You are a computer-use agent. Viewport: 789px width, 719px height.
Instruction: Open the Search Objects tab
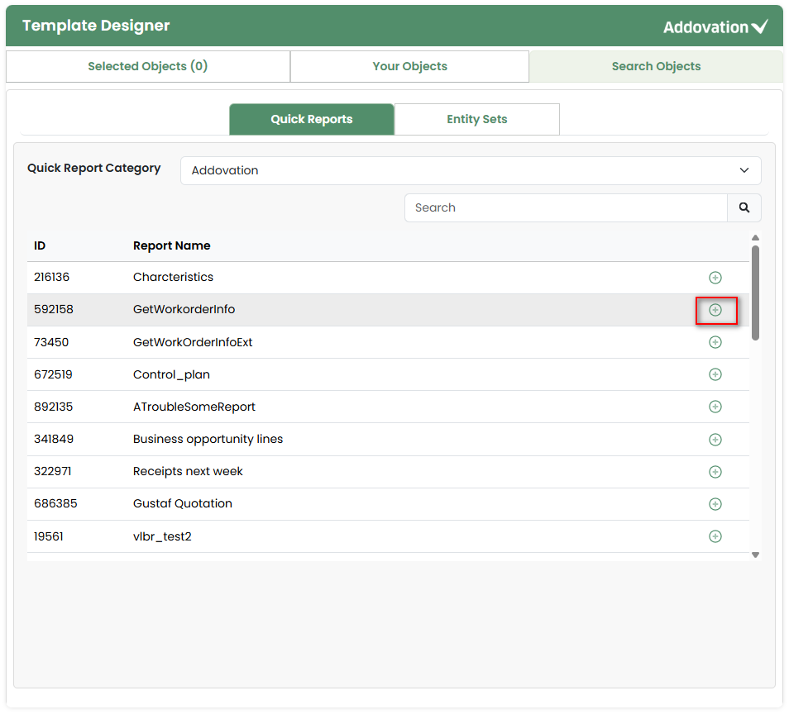coord(656,66)
